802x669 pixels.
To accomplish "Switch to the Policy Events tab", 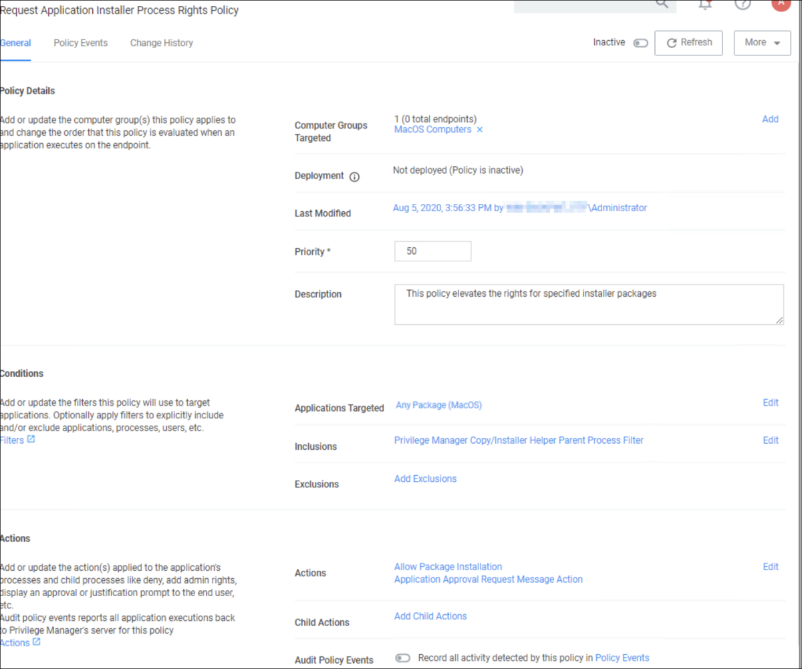I will [80, 43].
